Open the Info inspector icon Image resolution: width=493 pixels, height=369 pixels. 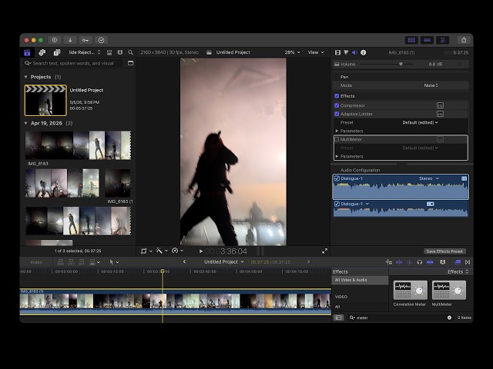pos(363,52)
